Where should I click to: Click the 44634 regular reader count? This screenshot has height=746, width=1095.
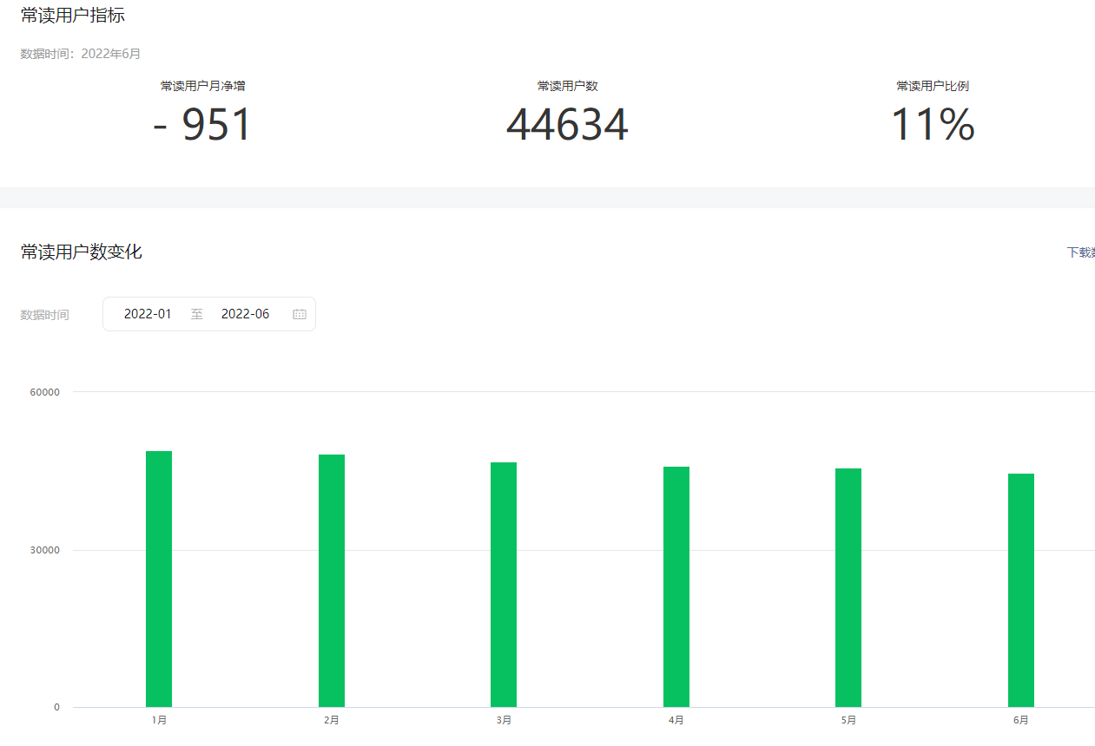click(567, 125)
